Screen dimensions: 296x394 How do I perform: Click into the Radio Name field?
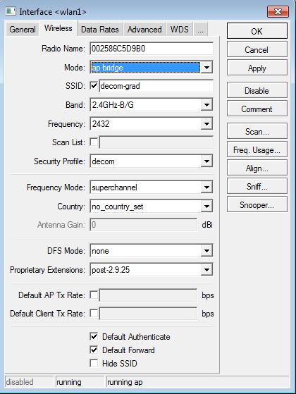[152, 49]
